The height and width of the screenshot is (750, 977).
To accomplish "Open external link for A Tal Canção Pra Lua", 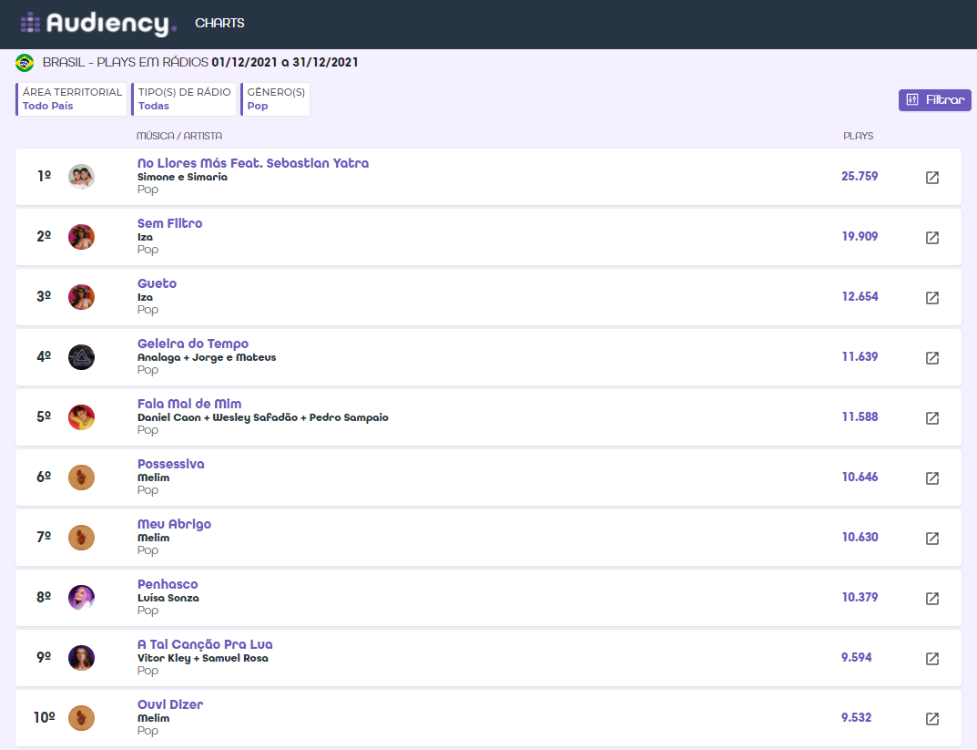I will [x=932, y=658].
